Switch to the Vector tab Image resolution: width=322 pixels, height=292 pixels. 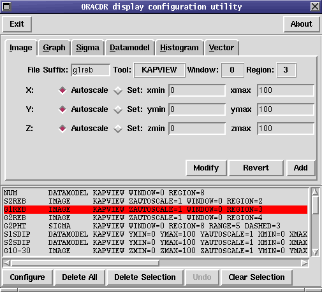pos(221,48)
